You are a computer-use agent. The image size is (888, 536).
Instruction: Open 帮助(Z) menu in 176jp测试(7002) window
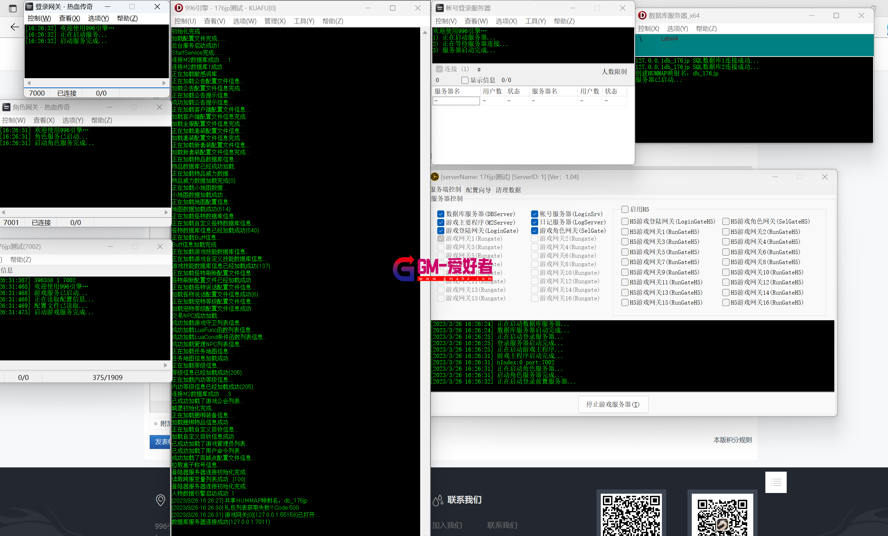21,259
